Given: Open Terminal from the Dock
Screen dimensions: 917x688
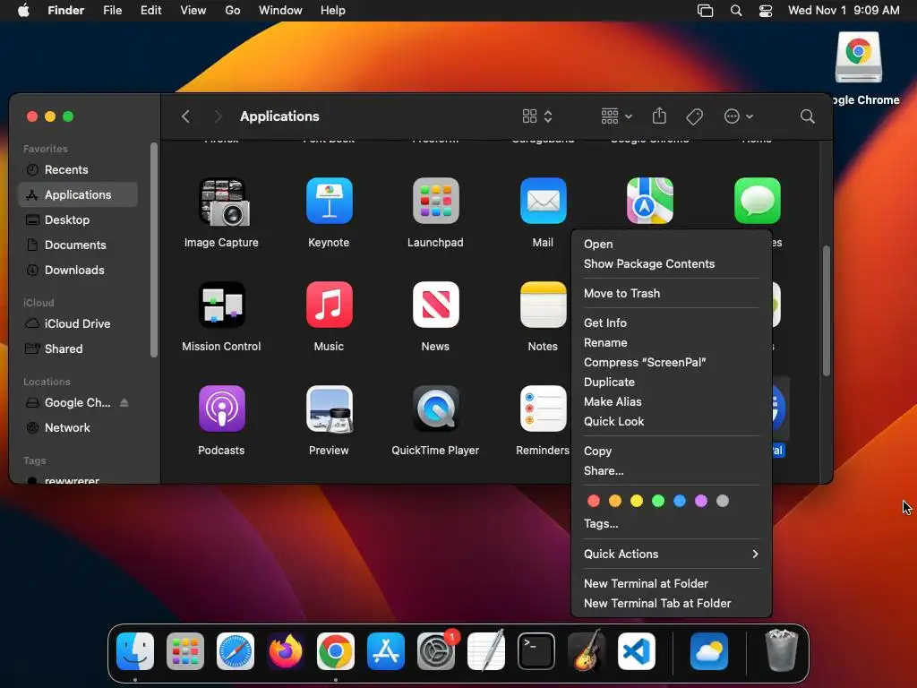Looking at the screenshot, I should pyautogui.click(x=536, y=651).
